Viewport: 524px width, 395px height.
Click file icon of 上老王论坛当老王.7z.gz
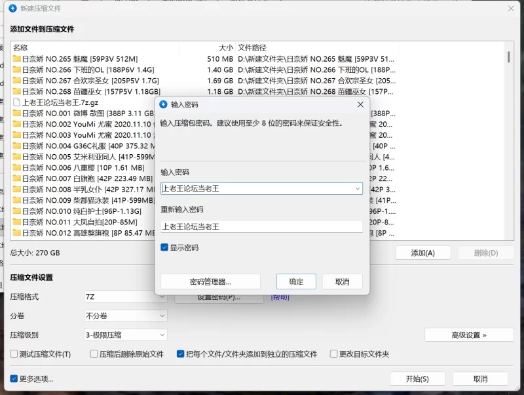(17, 102)
